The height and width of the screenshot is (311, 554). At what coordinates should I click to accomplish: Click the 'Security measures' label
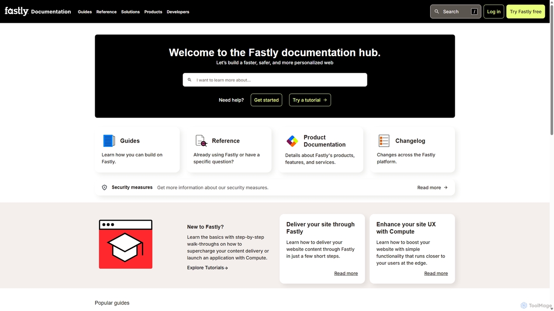tap(132, 187)
